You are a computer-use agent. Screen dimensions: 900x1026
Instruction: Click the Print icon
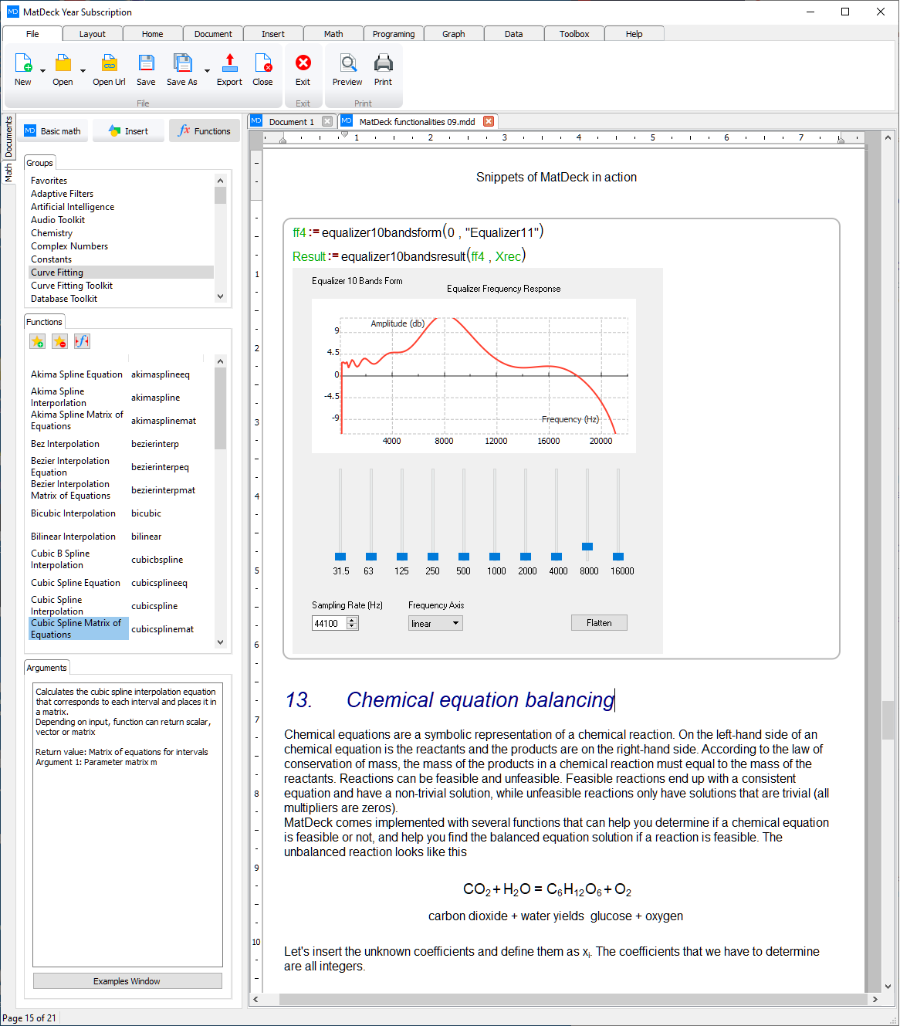(384, 63)
